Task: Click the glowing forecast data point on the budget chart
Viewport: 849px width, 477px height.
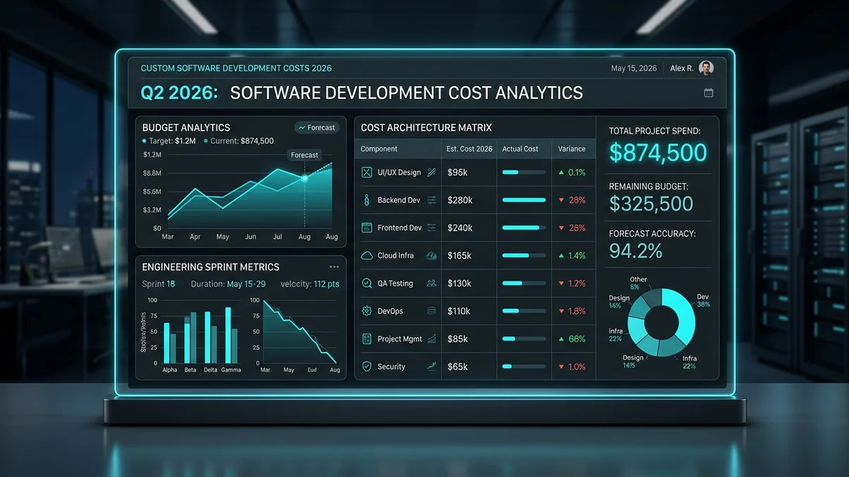Action: (305, 178)
